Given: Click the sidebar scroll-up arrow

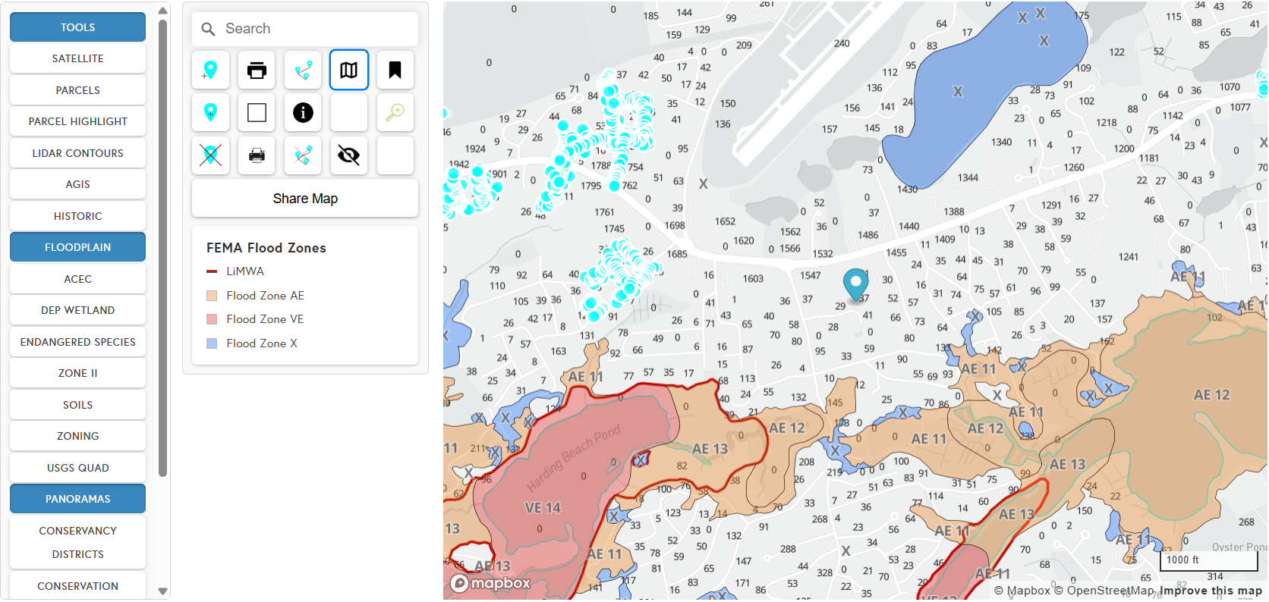Looking at the screenshot, I should click(162, 11).
